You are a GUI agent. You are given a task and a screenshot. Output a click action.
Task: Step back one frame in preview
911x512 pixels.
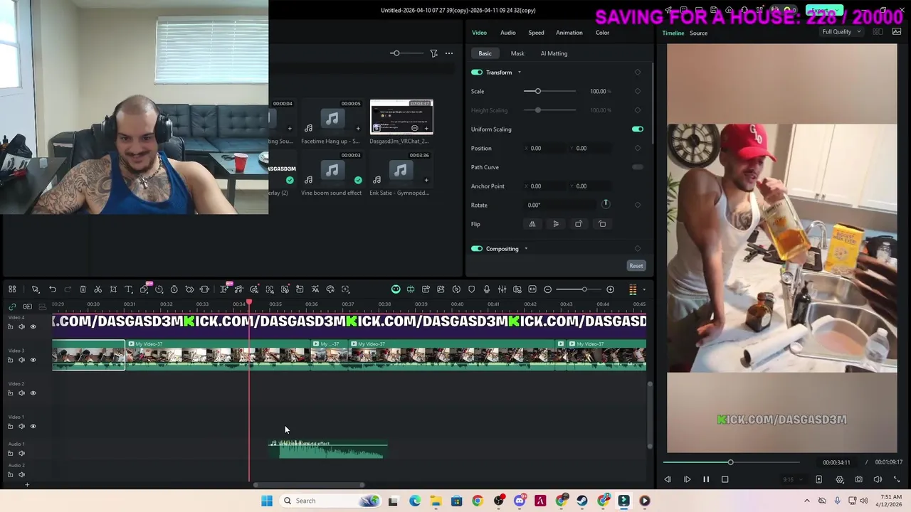[x=668, y=479]
